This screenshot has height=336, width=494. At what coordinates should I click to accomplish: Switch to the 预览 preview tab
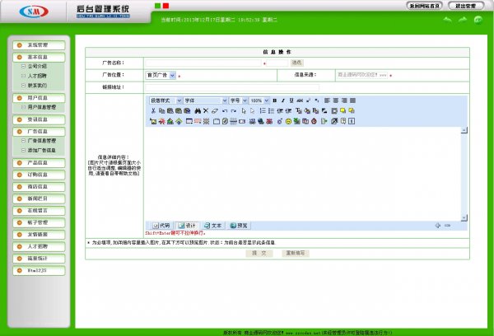tap(239, 226)
